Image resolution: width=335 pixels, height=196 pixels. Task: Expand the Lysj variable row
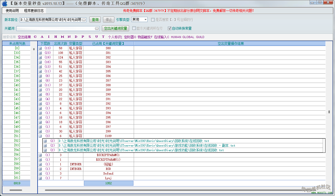coord(40,178)
